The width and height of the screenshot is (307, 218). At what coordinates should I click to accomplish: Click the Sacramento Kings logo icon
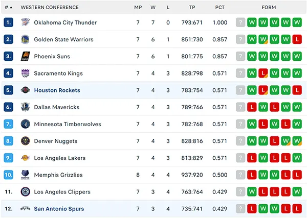25,73
